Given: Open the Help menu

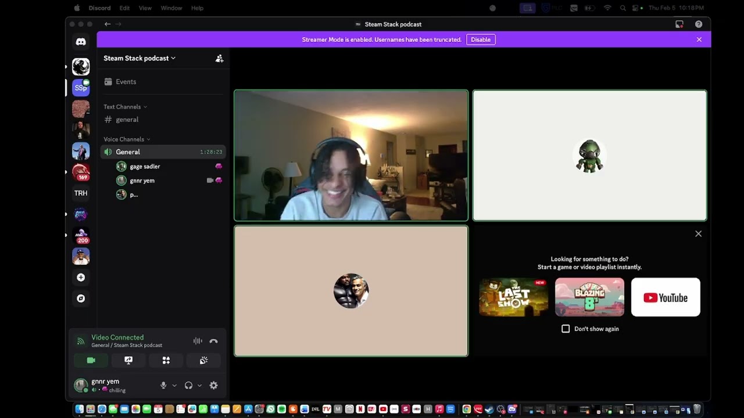Looking at the screenshot, I should coord(197,8).
